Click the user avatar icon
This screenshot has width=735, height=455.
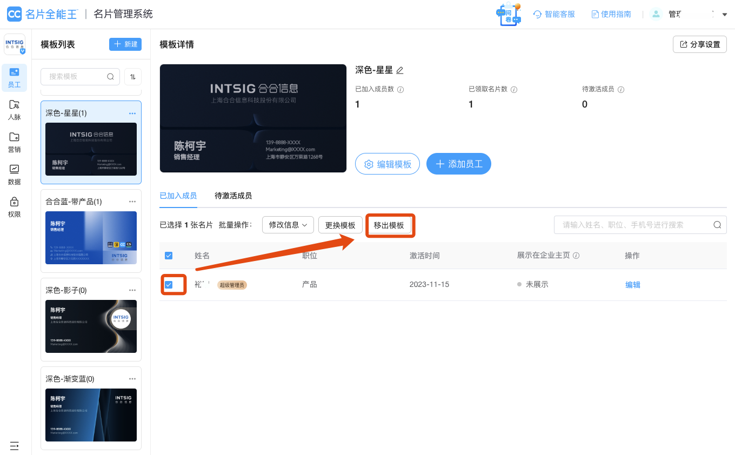coord(656,14)
